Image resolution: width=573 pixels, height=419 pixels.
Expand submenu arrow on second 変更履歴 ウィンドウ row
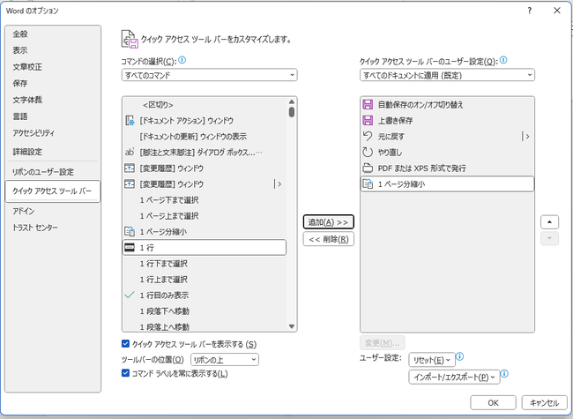(x=278, y=184)
